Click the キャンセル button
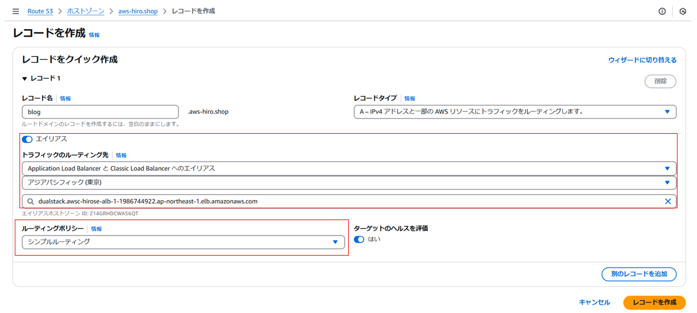This screenshot has height=313, width=697. [x=594, y=302]
